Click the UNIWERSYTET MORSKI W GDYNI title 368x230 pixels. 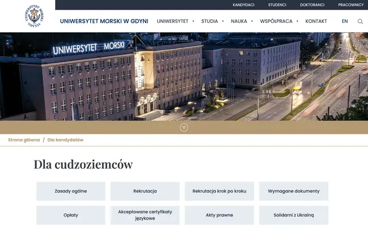[104, 21]
